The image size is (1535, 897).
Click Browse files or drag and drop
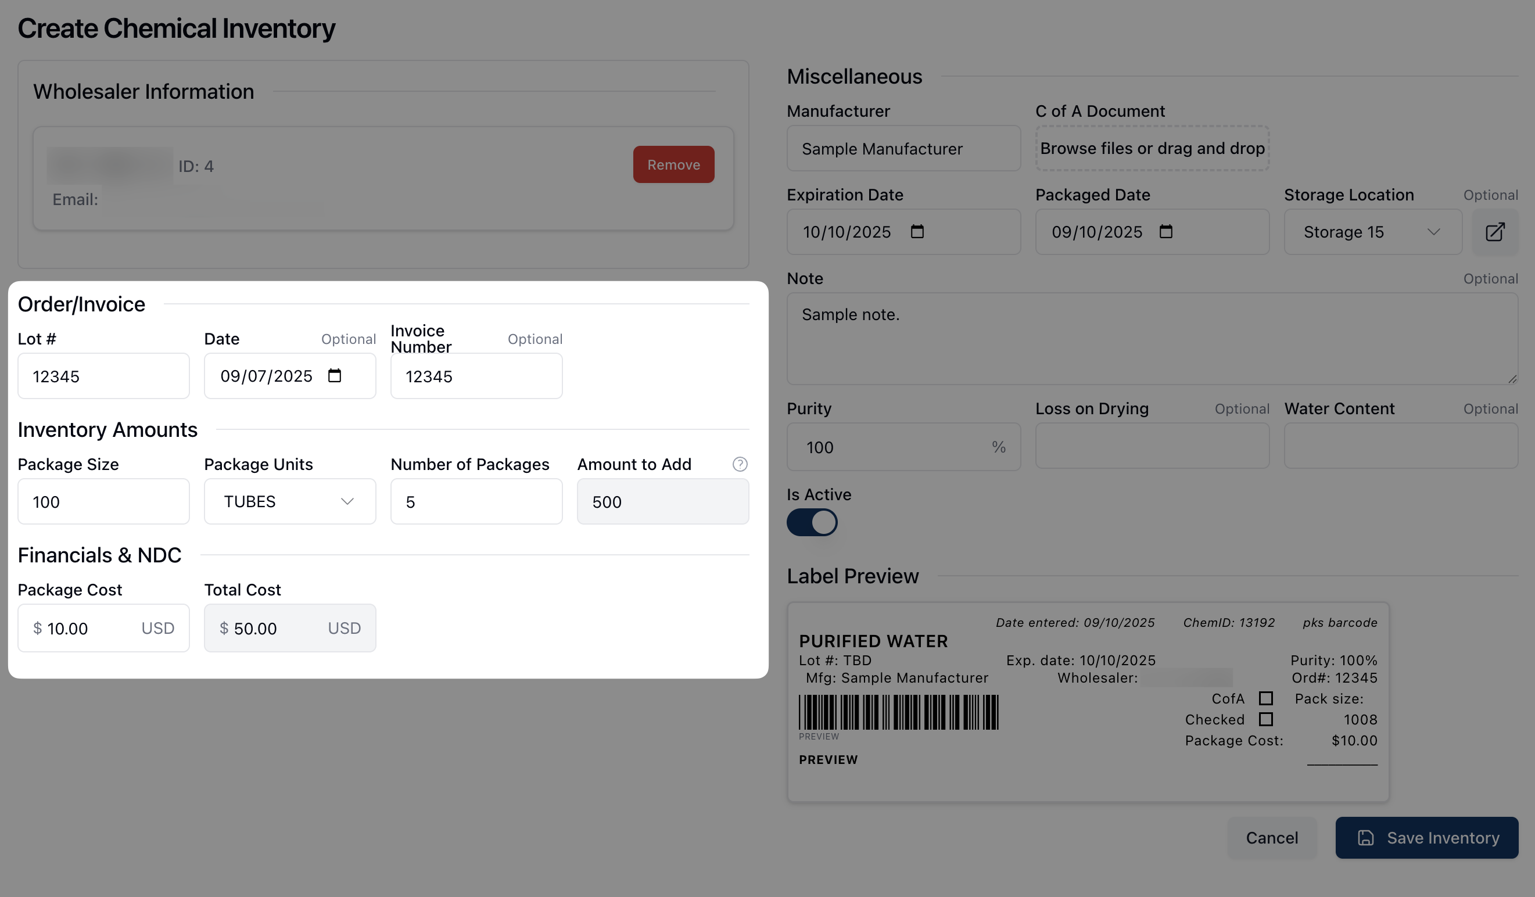point(1152,148)
